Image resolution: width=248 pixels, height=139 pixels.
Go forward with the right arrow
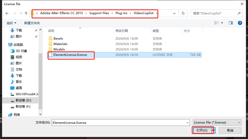tap(14, 13)
